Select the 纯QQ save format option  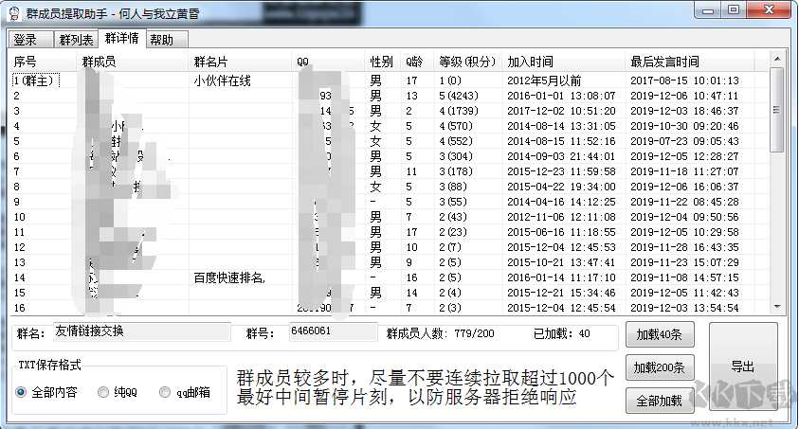(x=103, y=392)
